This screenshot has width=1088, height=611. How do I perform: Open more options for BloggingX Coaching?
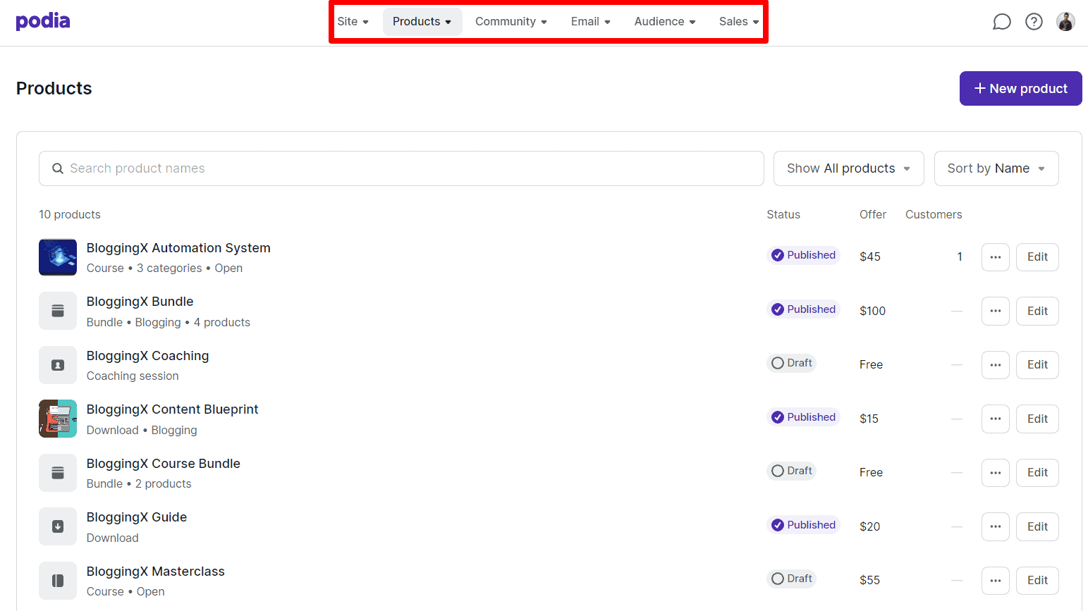[x=995, y=365]
